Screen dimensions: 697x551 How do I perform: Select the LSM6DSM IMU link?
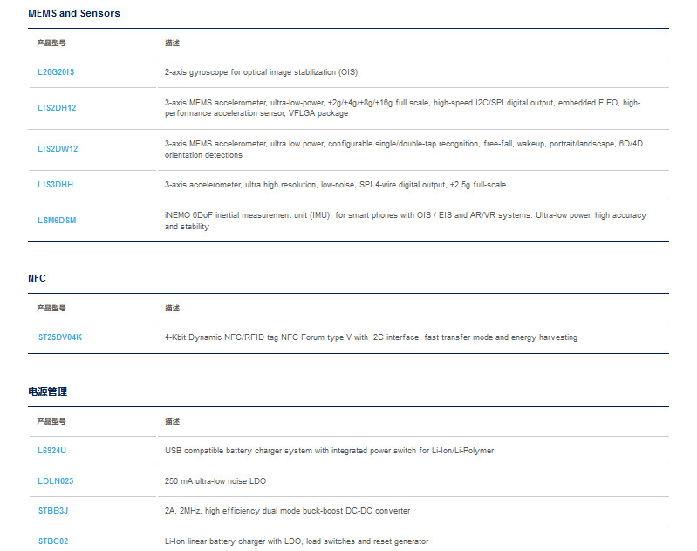tap(57, 221)
